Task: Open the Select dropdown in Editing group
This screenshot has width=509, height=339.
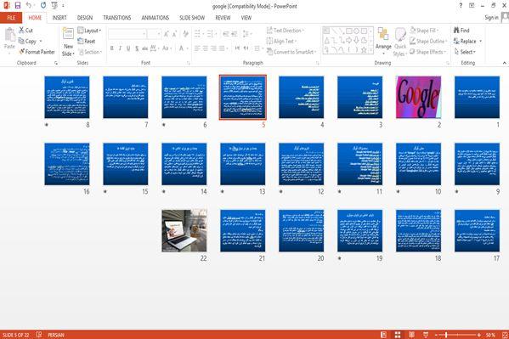Action: pos(465,52)
